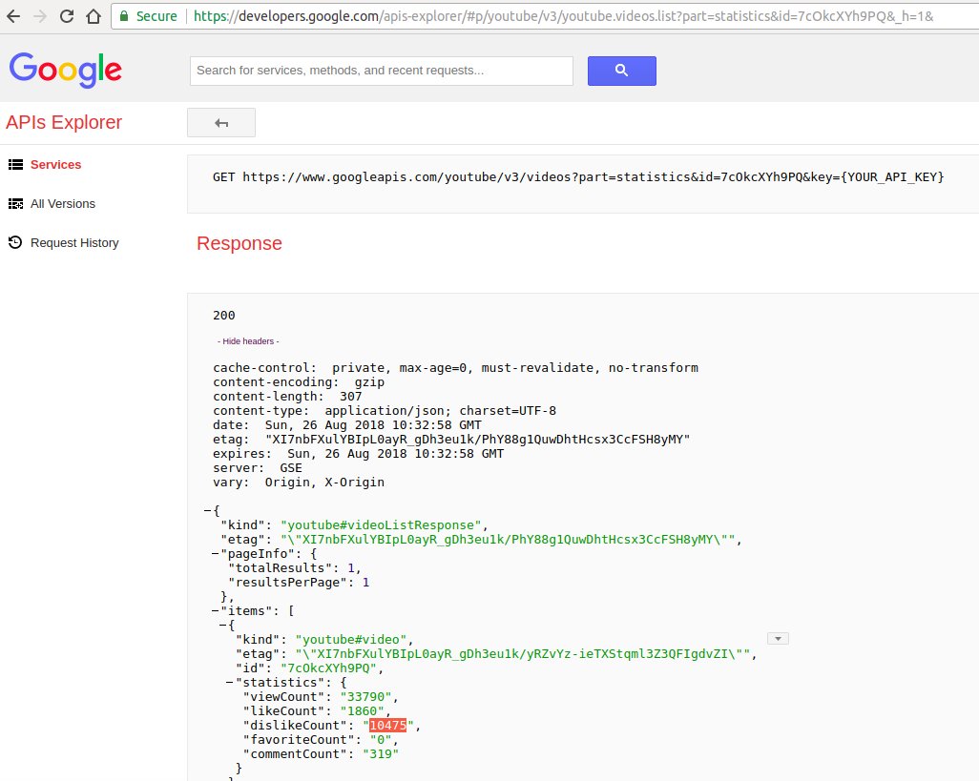Click the APIs Explorer title

64,122
